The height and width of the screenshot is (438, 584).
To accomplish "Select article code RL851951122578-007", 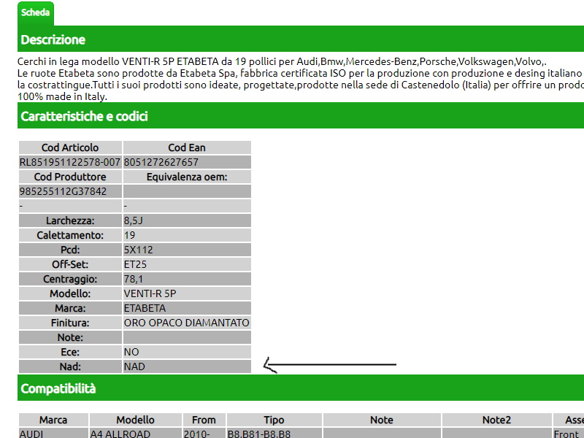I will click(70, 162).
